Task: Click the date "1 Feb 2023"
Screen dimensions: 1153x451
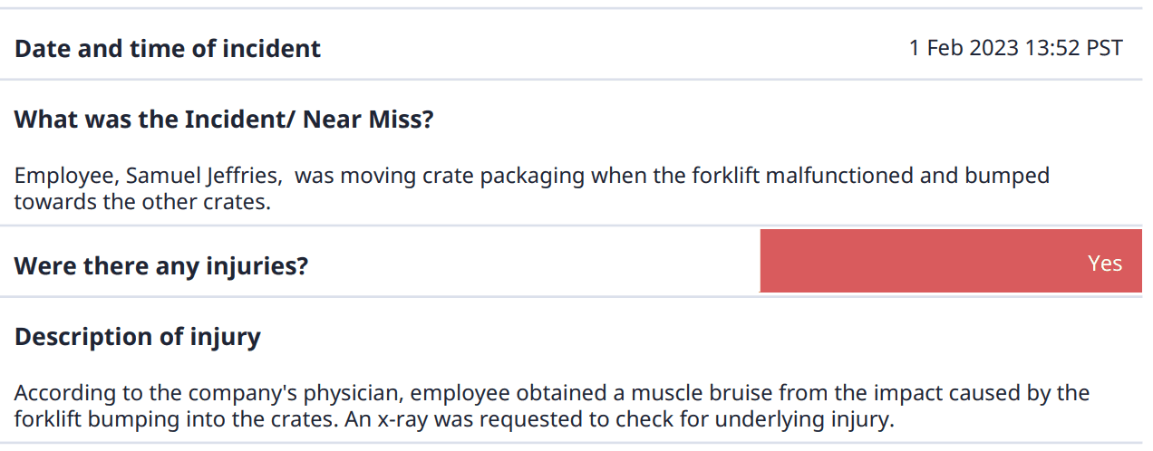Action: (964, 48)
